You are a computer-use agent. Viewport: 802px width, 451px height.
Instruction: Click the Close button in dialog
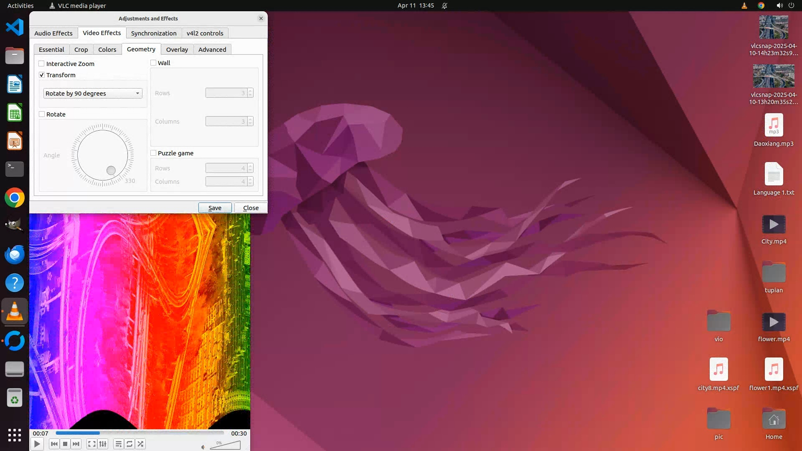[x=251, y=208]
